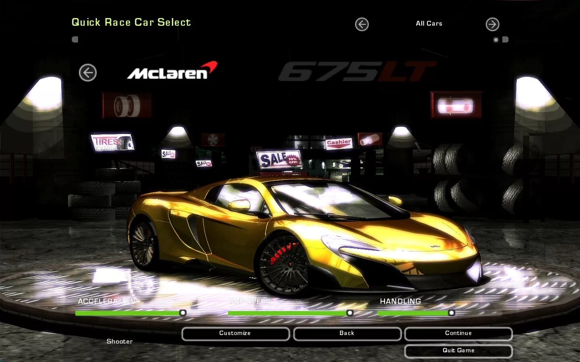580x362 pixels.
Task: Click the ACCELERATION stat label
Action: click(x=107, y=301)
